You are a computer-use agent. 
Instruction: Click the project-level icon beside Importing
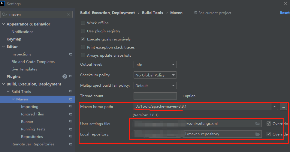[x=71, y=107]
